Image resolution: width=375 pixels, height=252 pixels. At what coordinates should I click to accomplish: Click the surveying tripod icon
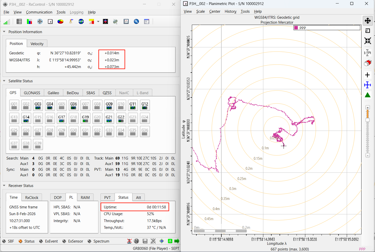(x=71, y=21)
